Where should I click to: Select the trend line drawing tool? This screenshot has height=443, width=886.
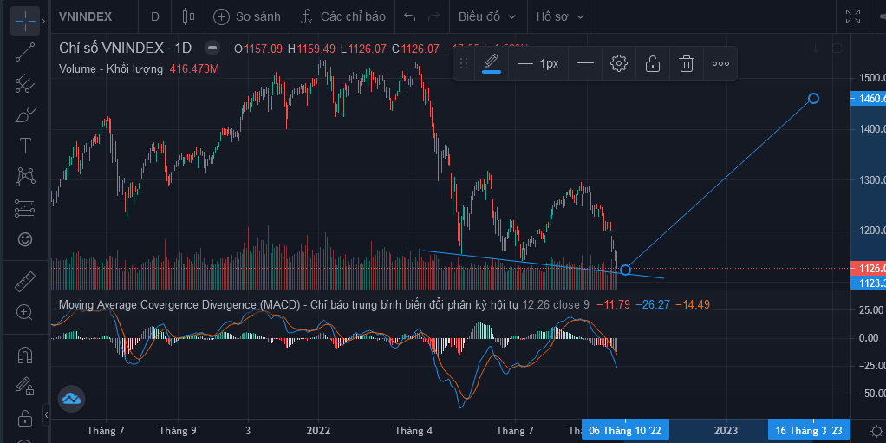pos(25,52)
